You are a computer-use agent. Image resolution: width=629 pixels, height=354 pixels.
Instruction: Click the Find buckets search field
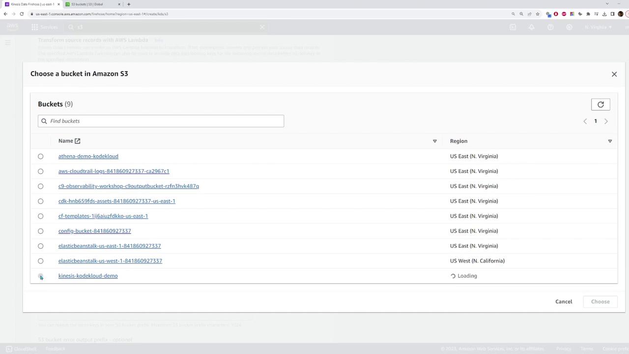[x=161, y=121]
